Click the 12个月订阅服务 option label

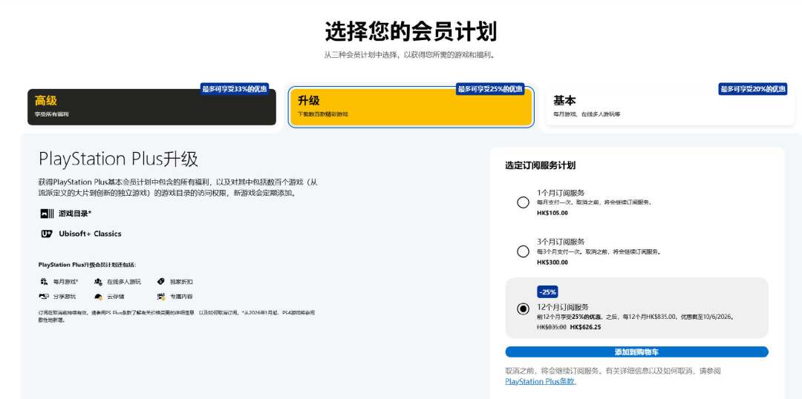[563, 307]
